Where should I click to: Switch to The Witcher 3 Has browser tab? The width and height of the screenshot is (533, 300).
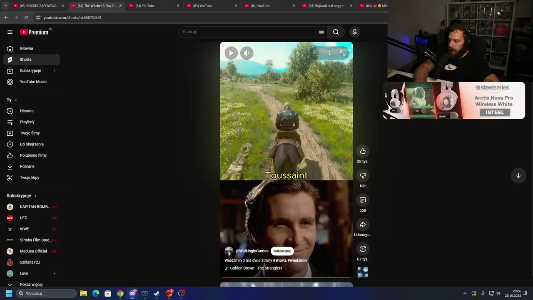pyautogui.click(x=96, y=6)
